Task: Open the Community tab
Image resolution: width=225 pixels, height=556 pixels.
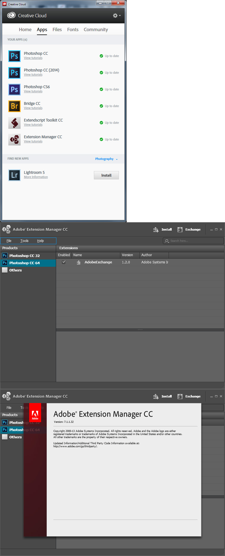Action: (x=96, y=29)
